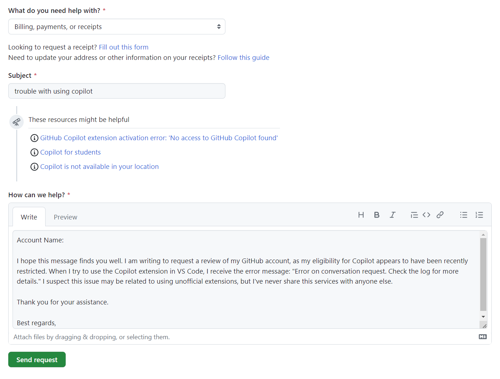This screenshot has width=500, height=379.
Task: Create a numbered list in the editor
Action: pyautogui.click(x=479, y=215)
